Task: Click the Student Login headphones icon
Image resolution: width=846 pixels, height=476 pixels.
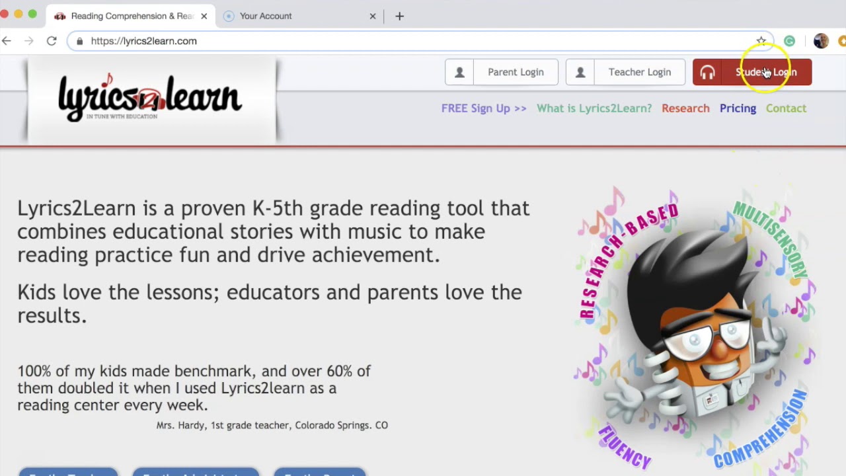Action: (x=707, y=72)
